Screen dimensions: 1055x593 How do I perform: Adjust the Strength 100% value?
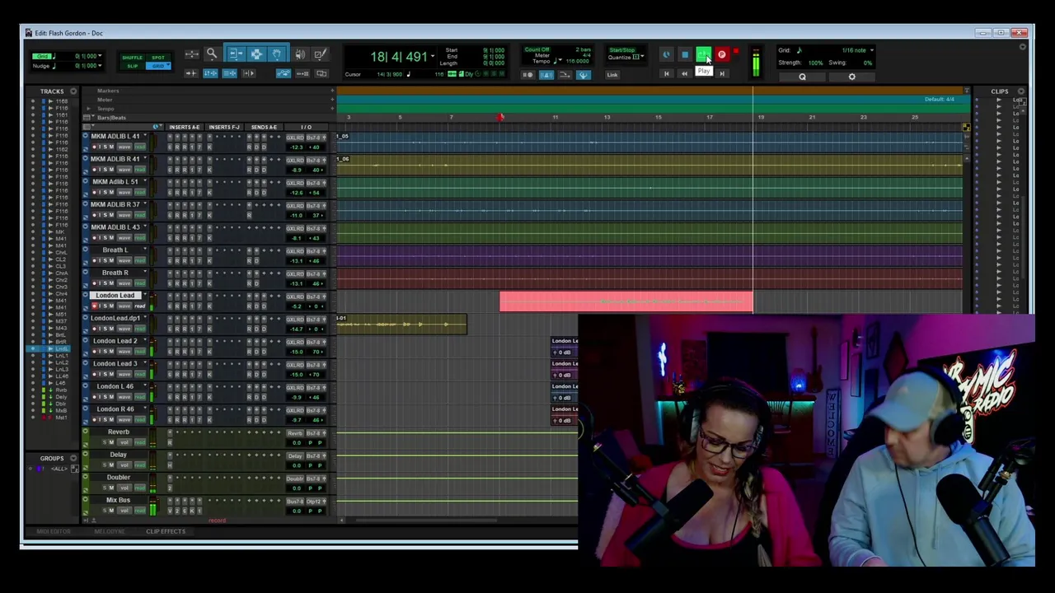(815, 63)
